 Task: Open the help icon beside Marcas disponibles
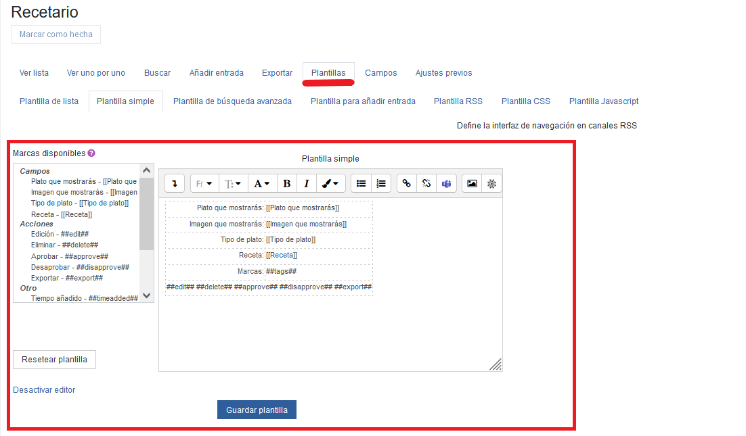[x=91, y=153]
